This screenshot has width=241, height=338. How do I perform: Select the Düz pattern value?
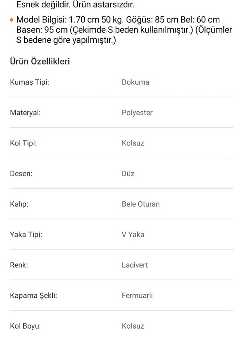pyautogui.click(x=128, y=173)
